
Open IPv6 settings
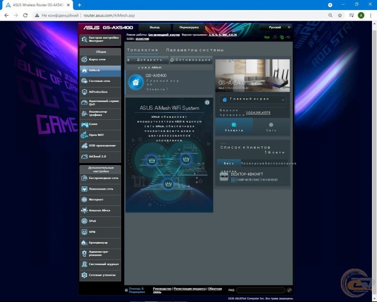pos(100,221)
